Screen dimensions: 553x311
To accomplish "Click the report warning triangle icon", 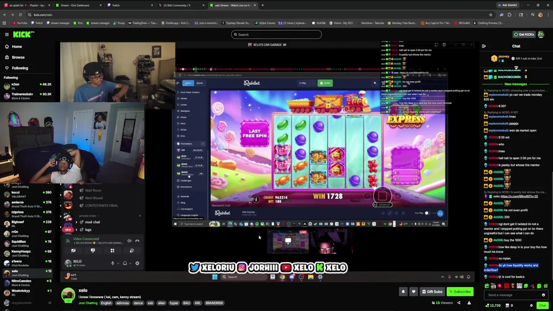I will pyautogui.click(x=469, y=303).
